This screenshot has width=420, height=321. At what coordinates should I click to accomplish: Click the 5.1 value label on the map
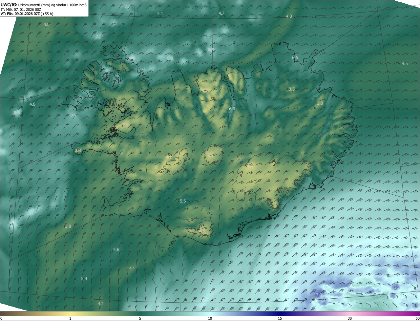160,13
